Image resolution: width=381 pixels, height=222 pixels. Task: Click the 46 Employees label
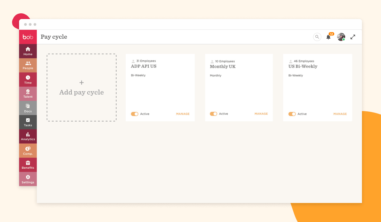tap(304, 61)
